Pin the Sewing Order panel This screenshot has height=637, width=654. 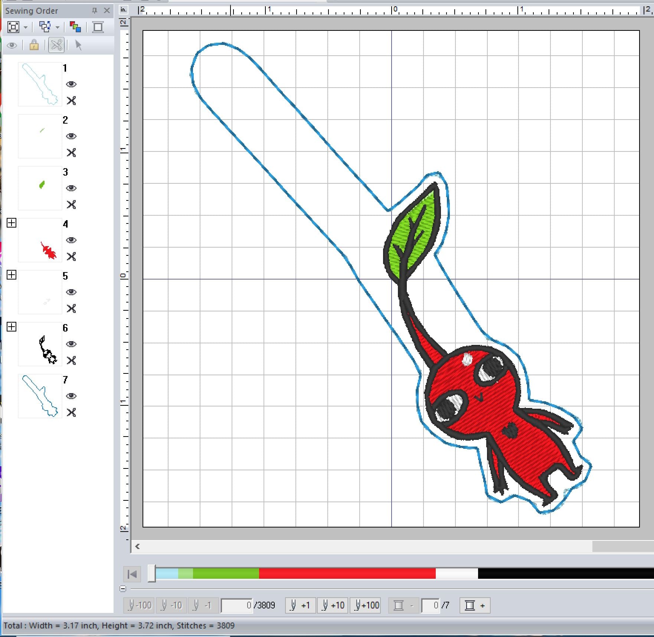point(95,11)
